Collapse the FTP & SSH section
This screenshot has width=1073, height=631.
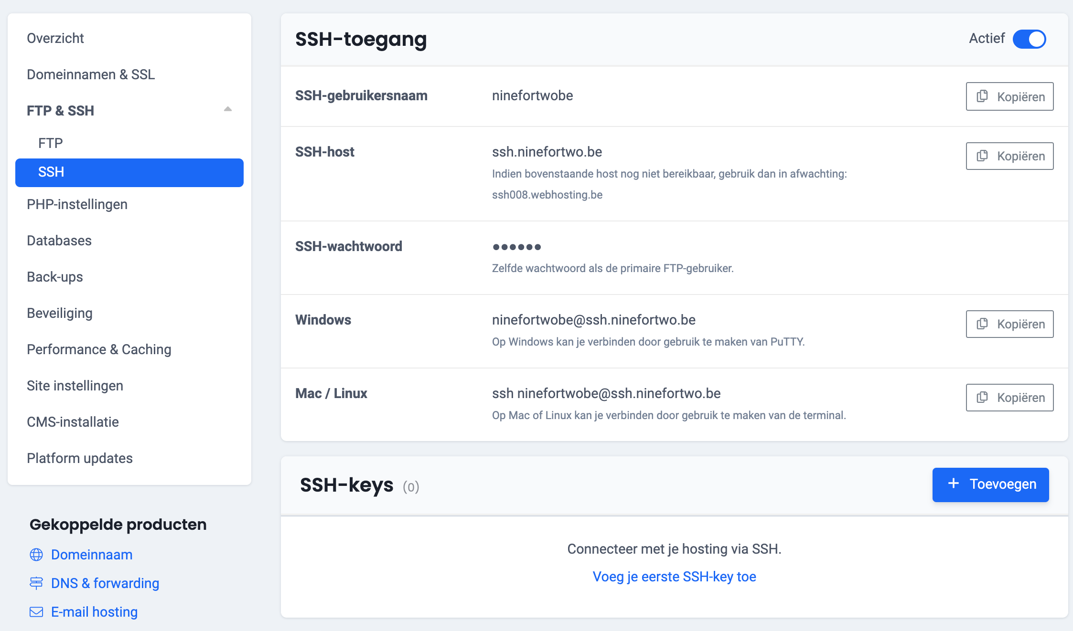tap(228, 109)
